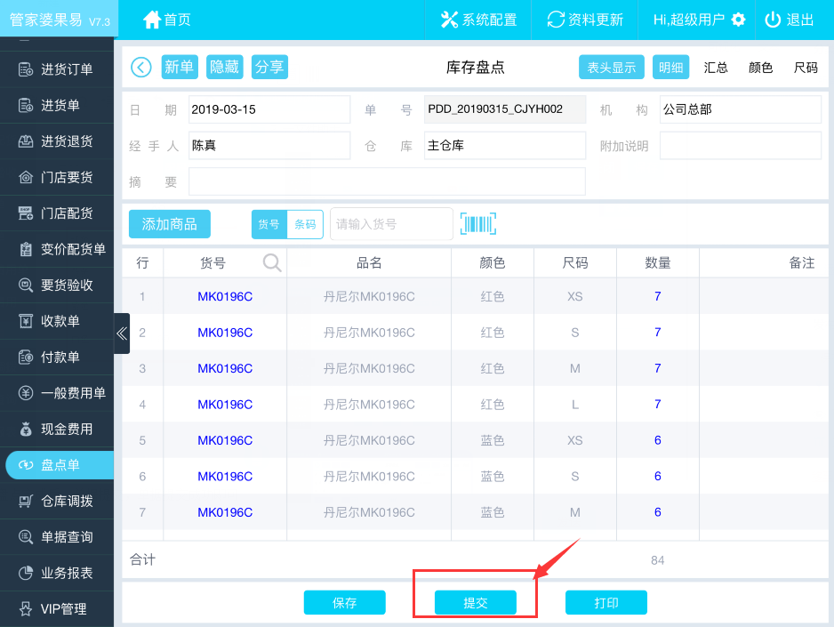Open 要货验收 in sidebar
Image resolution: width=834 pixels, height=627 pixels.
57,285
